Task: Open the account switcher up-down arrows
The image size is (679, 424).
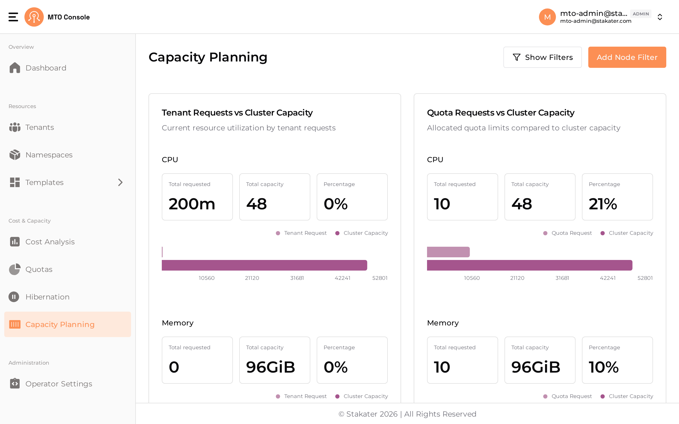Action: [660, 17]
